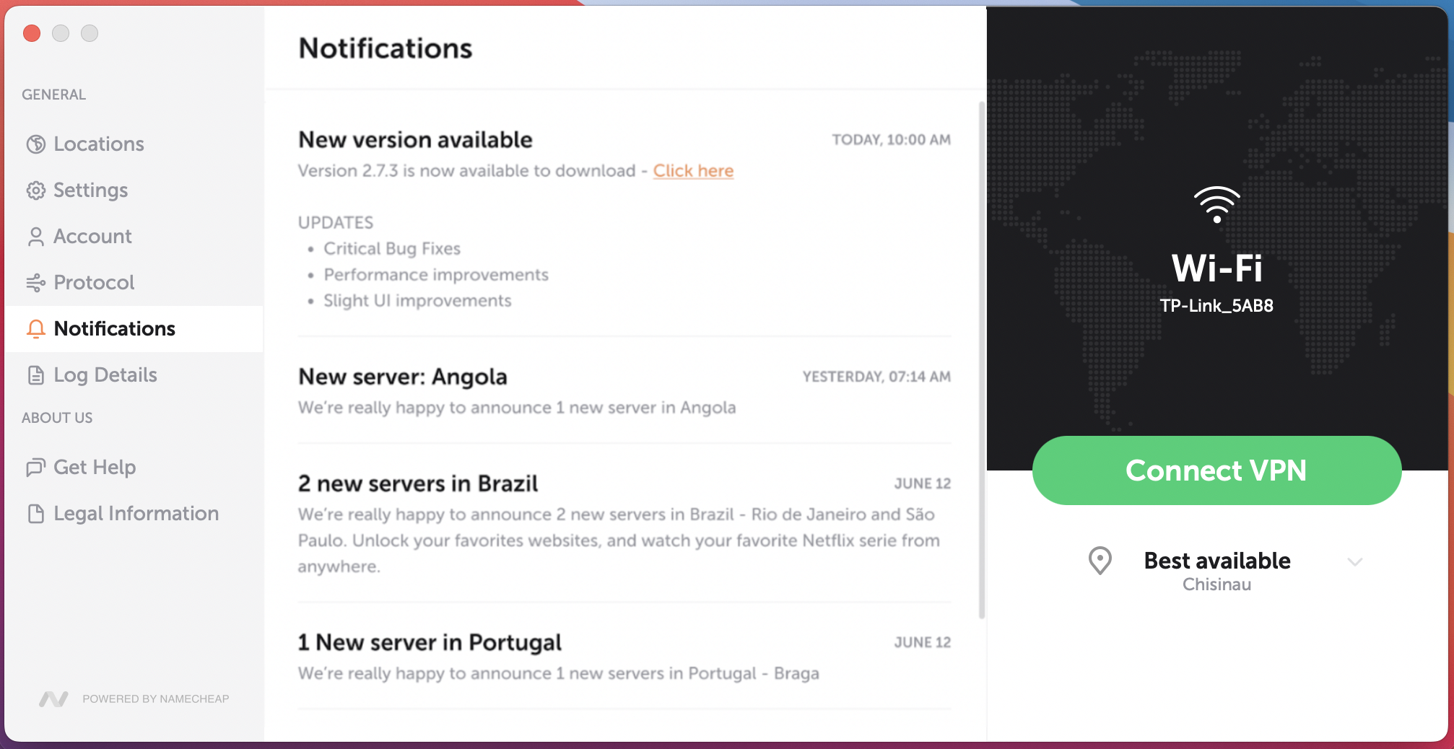Open Legal Information page
This screenshot has width=1454, height=749.
point(134,514)
